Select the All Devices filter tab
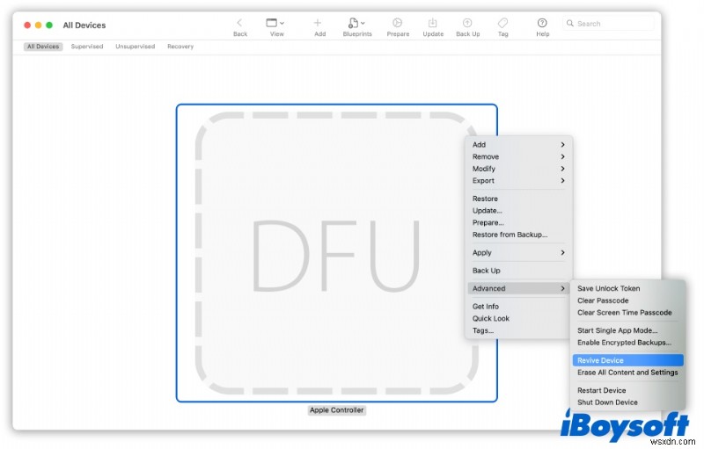The image size is (704, 449). (x=43, y=47)
